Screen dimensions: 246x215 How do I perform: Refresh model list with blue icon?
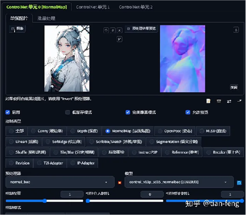point(239,183)
